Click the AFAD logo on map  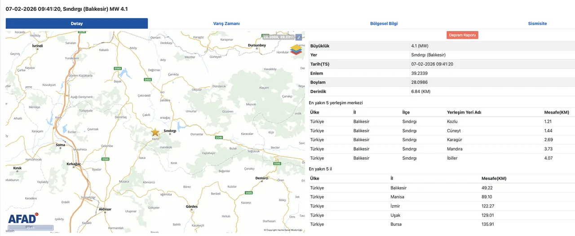[22, 219]
